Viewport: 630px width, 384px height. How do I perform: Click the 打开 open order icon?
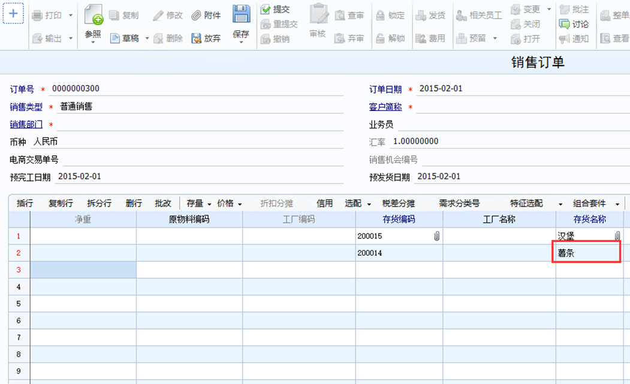click(516, 39)
